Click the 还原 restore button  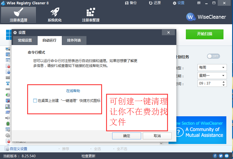pos(155,3)
